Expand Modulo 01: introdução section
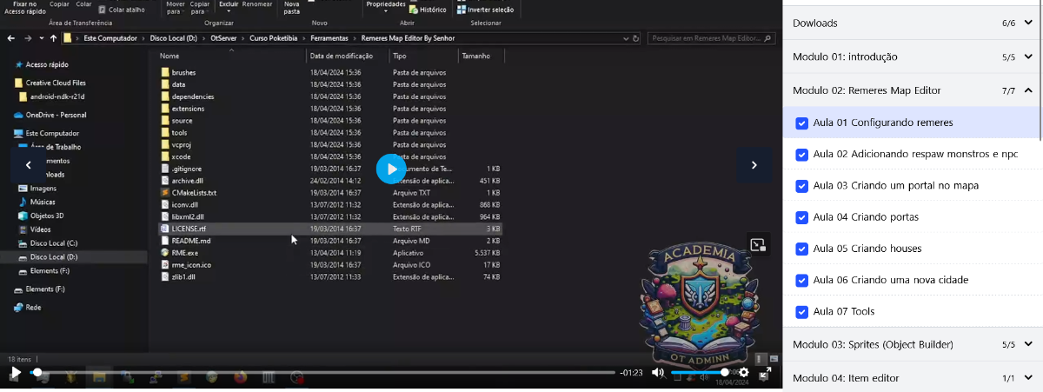1043x392 pixels. [x=1028, y=57]
